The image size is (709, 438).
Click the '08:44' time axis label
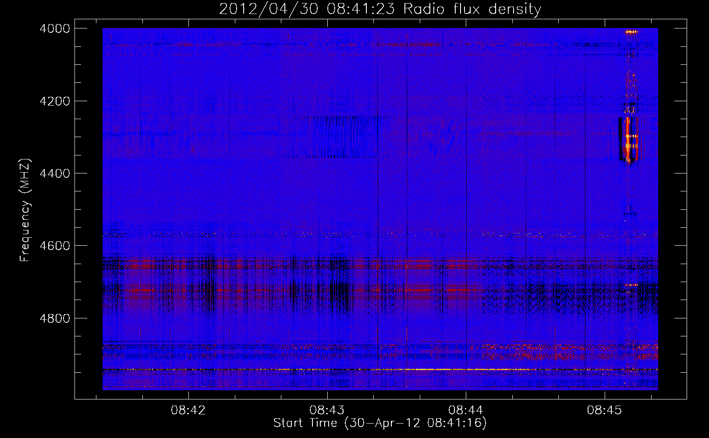[466, 410]
